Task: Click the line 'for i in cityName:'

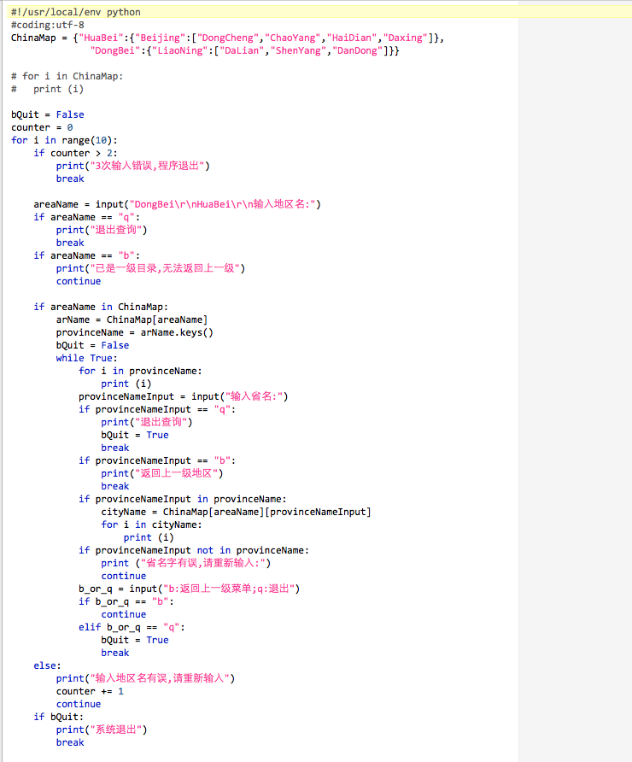Action: 151,525
